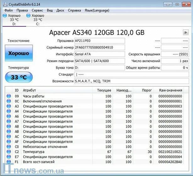Click raw value 000000000064
Screen dimensions: 193x176
(170, 157)
